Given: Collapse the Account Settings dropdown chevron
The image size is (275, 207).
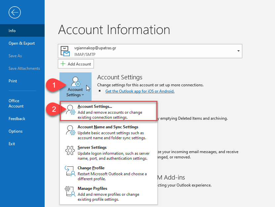Looking at the screenshot, I should [83, 95].
